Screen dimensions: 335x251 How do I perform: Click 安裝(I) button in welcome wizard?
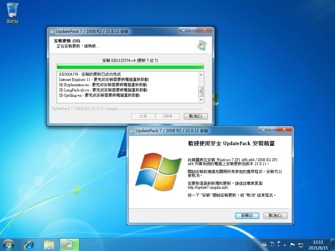[x=247, y=216]
